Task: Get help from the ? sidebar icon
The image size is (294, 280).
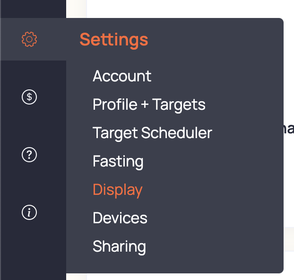Action: (x=29, y=155)
